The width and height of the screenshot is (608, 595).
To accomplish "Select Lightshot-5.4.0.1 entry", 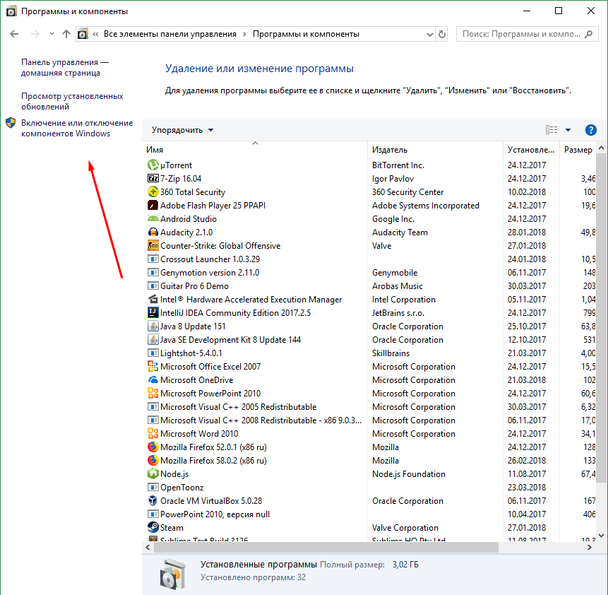I will (369, 353).
